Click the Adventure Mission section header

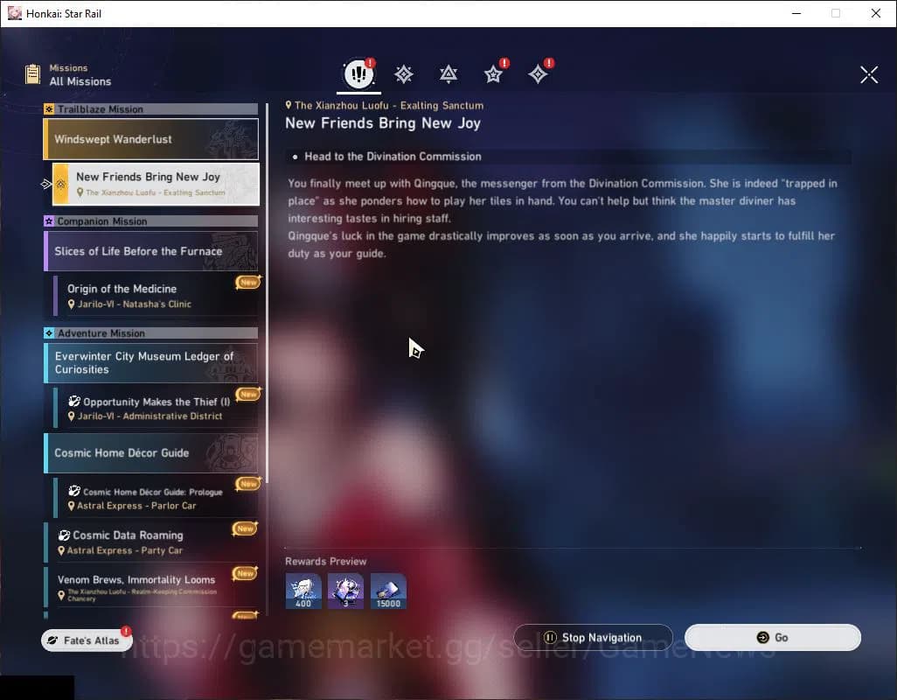tap(151, 333)
